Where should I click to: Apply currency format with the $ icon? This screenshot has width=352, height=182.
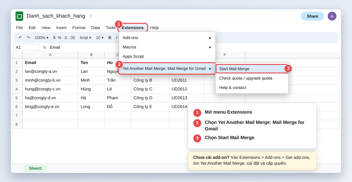click(x=54, y=38)
